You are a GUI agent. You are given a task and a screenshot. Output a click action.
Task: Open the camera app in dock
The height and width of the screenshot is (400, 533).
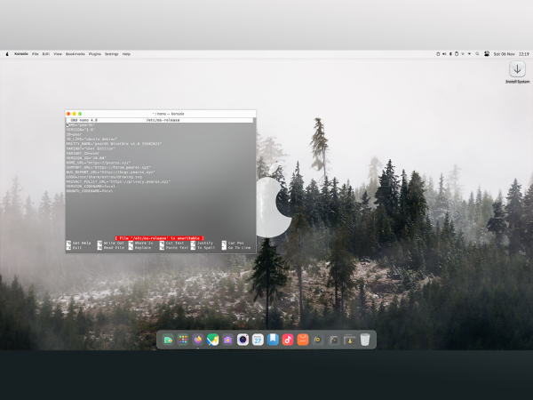pos(227,340)
